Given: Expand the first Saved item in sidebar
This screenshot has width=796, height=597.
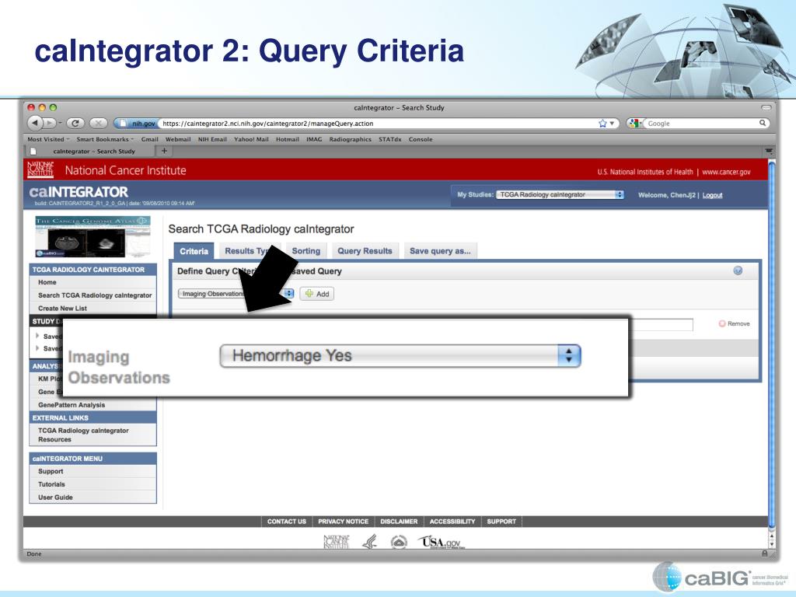Looking at the screenshot, I should [x=37, y=336].
